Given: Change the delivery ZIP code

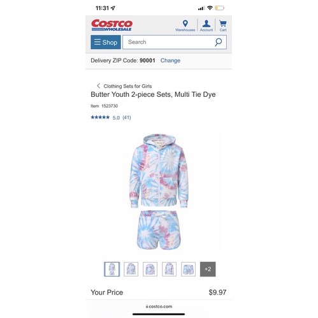Looking at the screenshot, I should point(170,61).
